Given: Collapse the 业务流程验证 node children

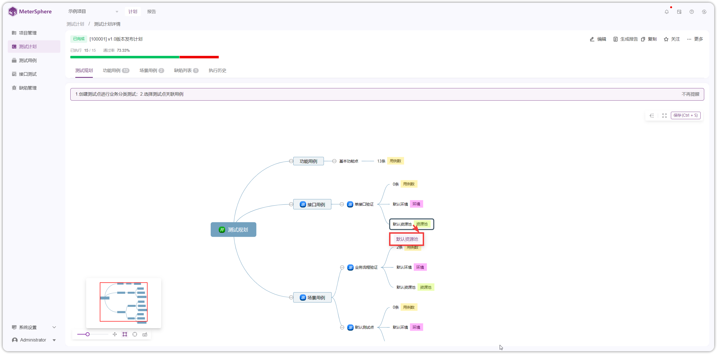Looking at the screenshot, I should pos(342,268).
